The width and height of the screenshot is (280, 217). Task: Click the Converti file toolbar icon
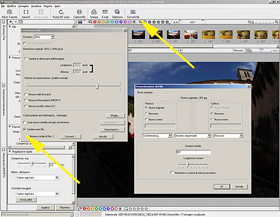[x=133, y=14]
